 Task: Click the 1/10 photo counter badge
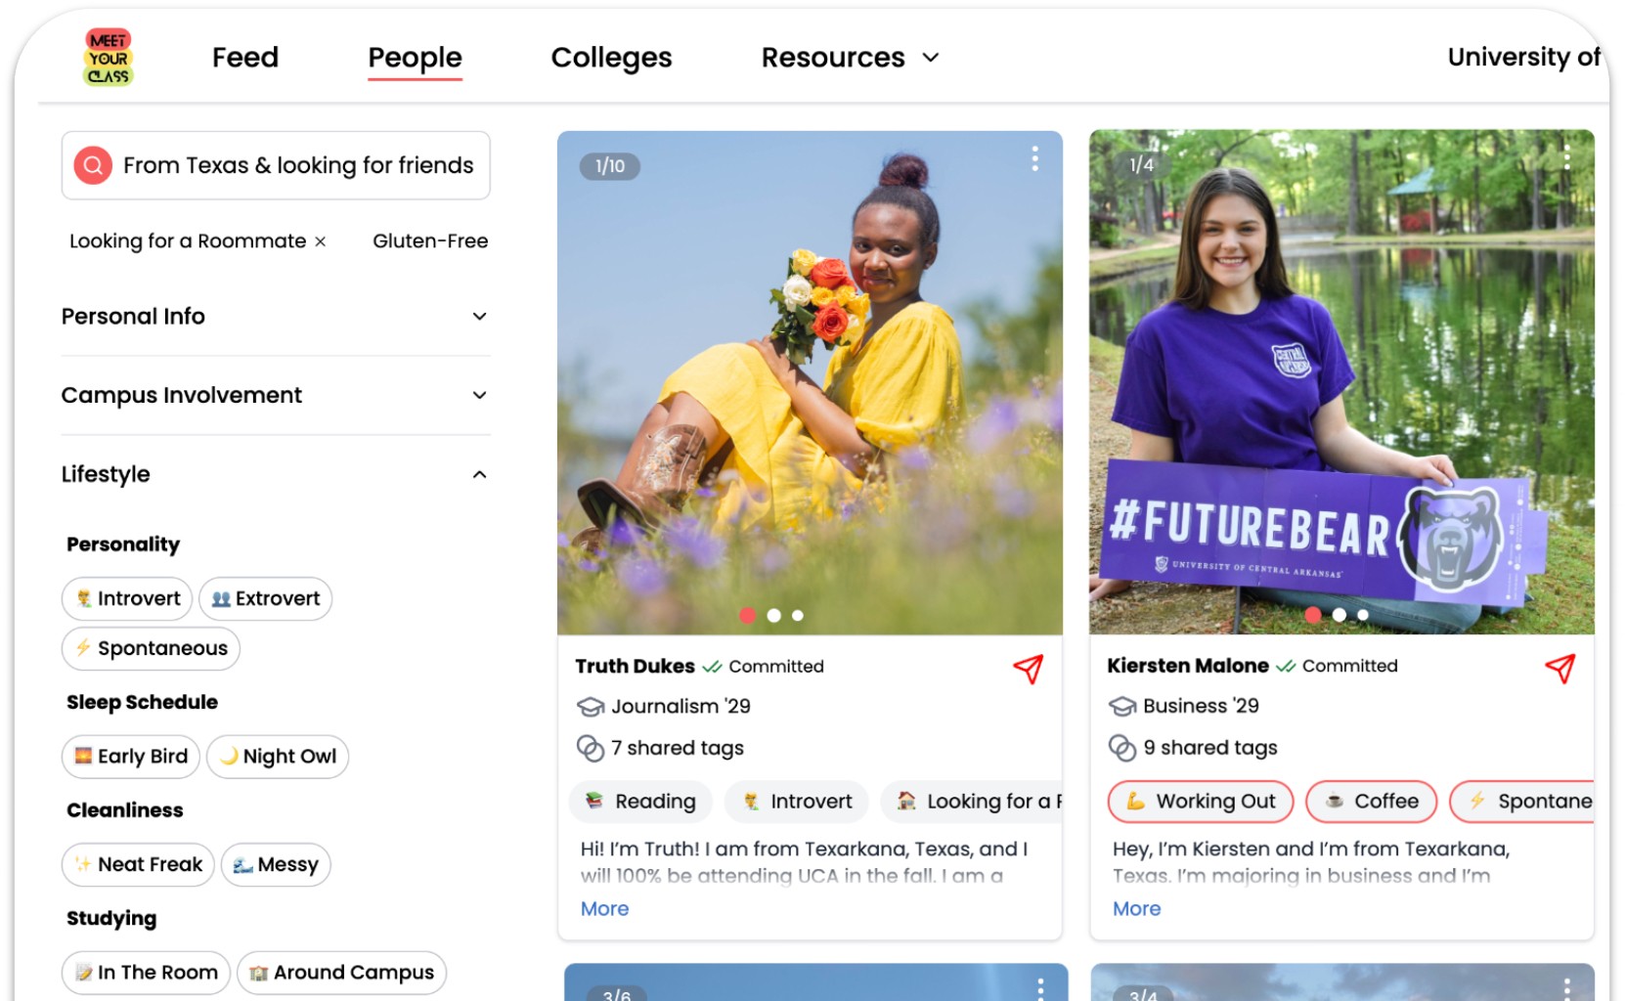click(x=610, y=166)
